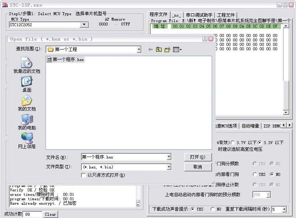Switch to the 自动增量 tab
The width and height of the screenshot is (296, 218).
pos(250,126)
